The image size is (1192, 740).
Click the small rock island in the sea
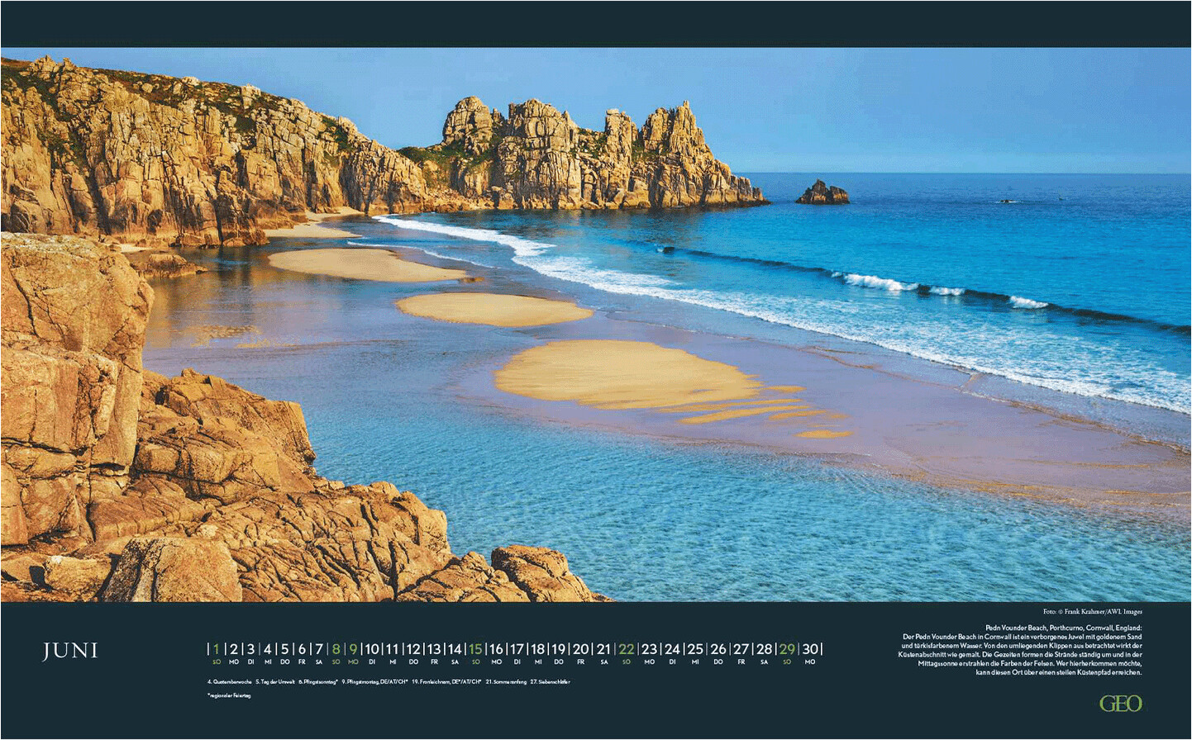[x=822, y=193]
